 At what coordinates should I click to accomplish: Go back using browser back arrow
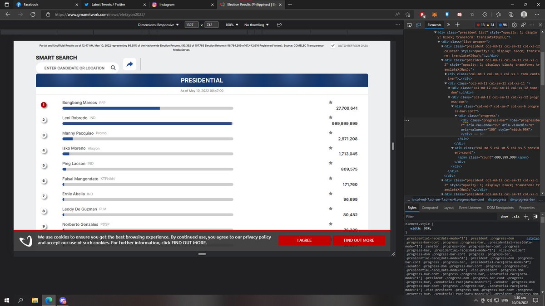click(x=8, y=15)
